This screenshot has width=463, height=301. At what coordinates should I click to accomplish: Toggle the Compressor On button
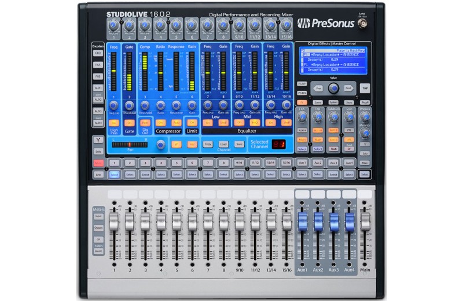click(x=161, y=123)
